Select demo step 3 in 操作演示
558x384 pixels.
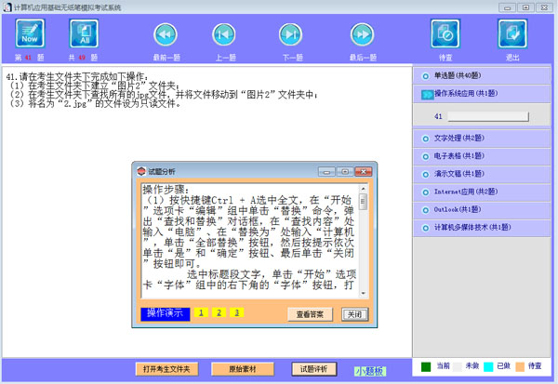(x=237, y=313)
